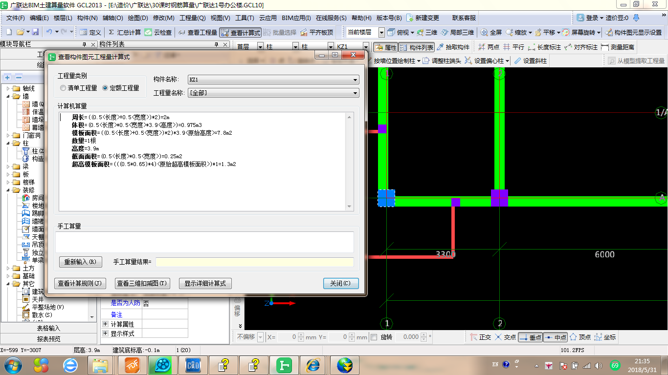Toggle 垂点 perpendicular snap
The height and width of the screenshot is (375, 668).
pyautogui.click(x=531, y=337)
